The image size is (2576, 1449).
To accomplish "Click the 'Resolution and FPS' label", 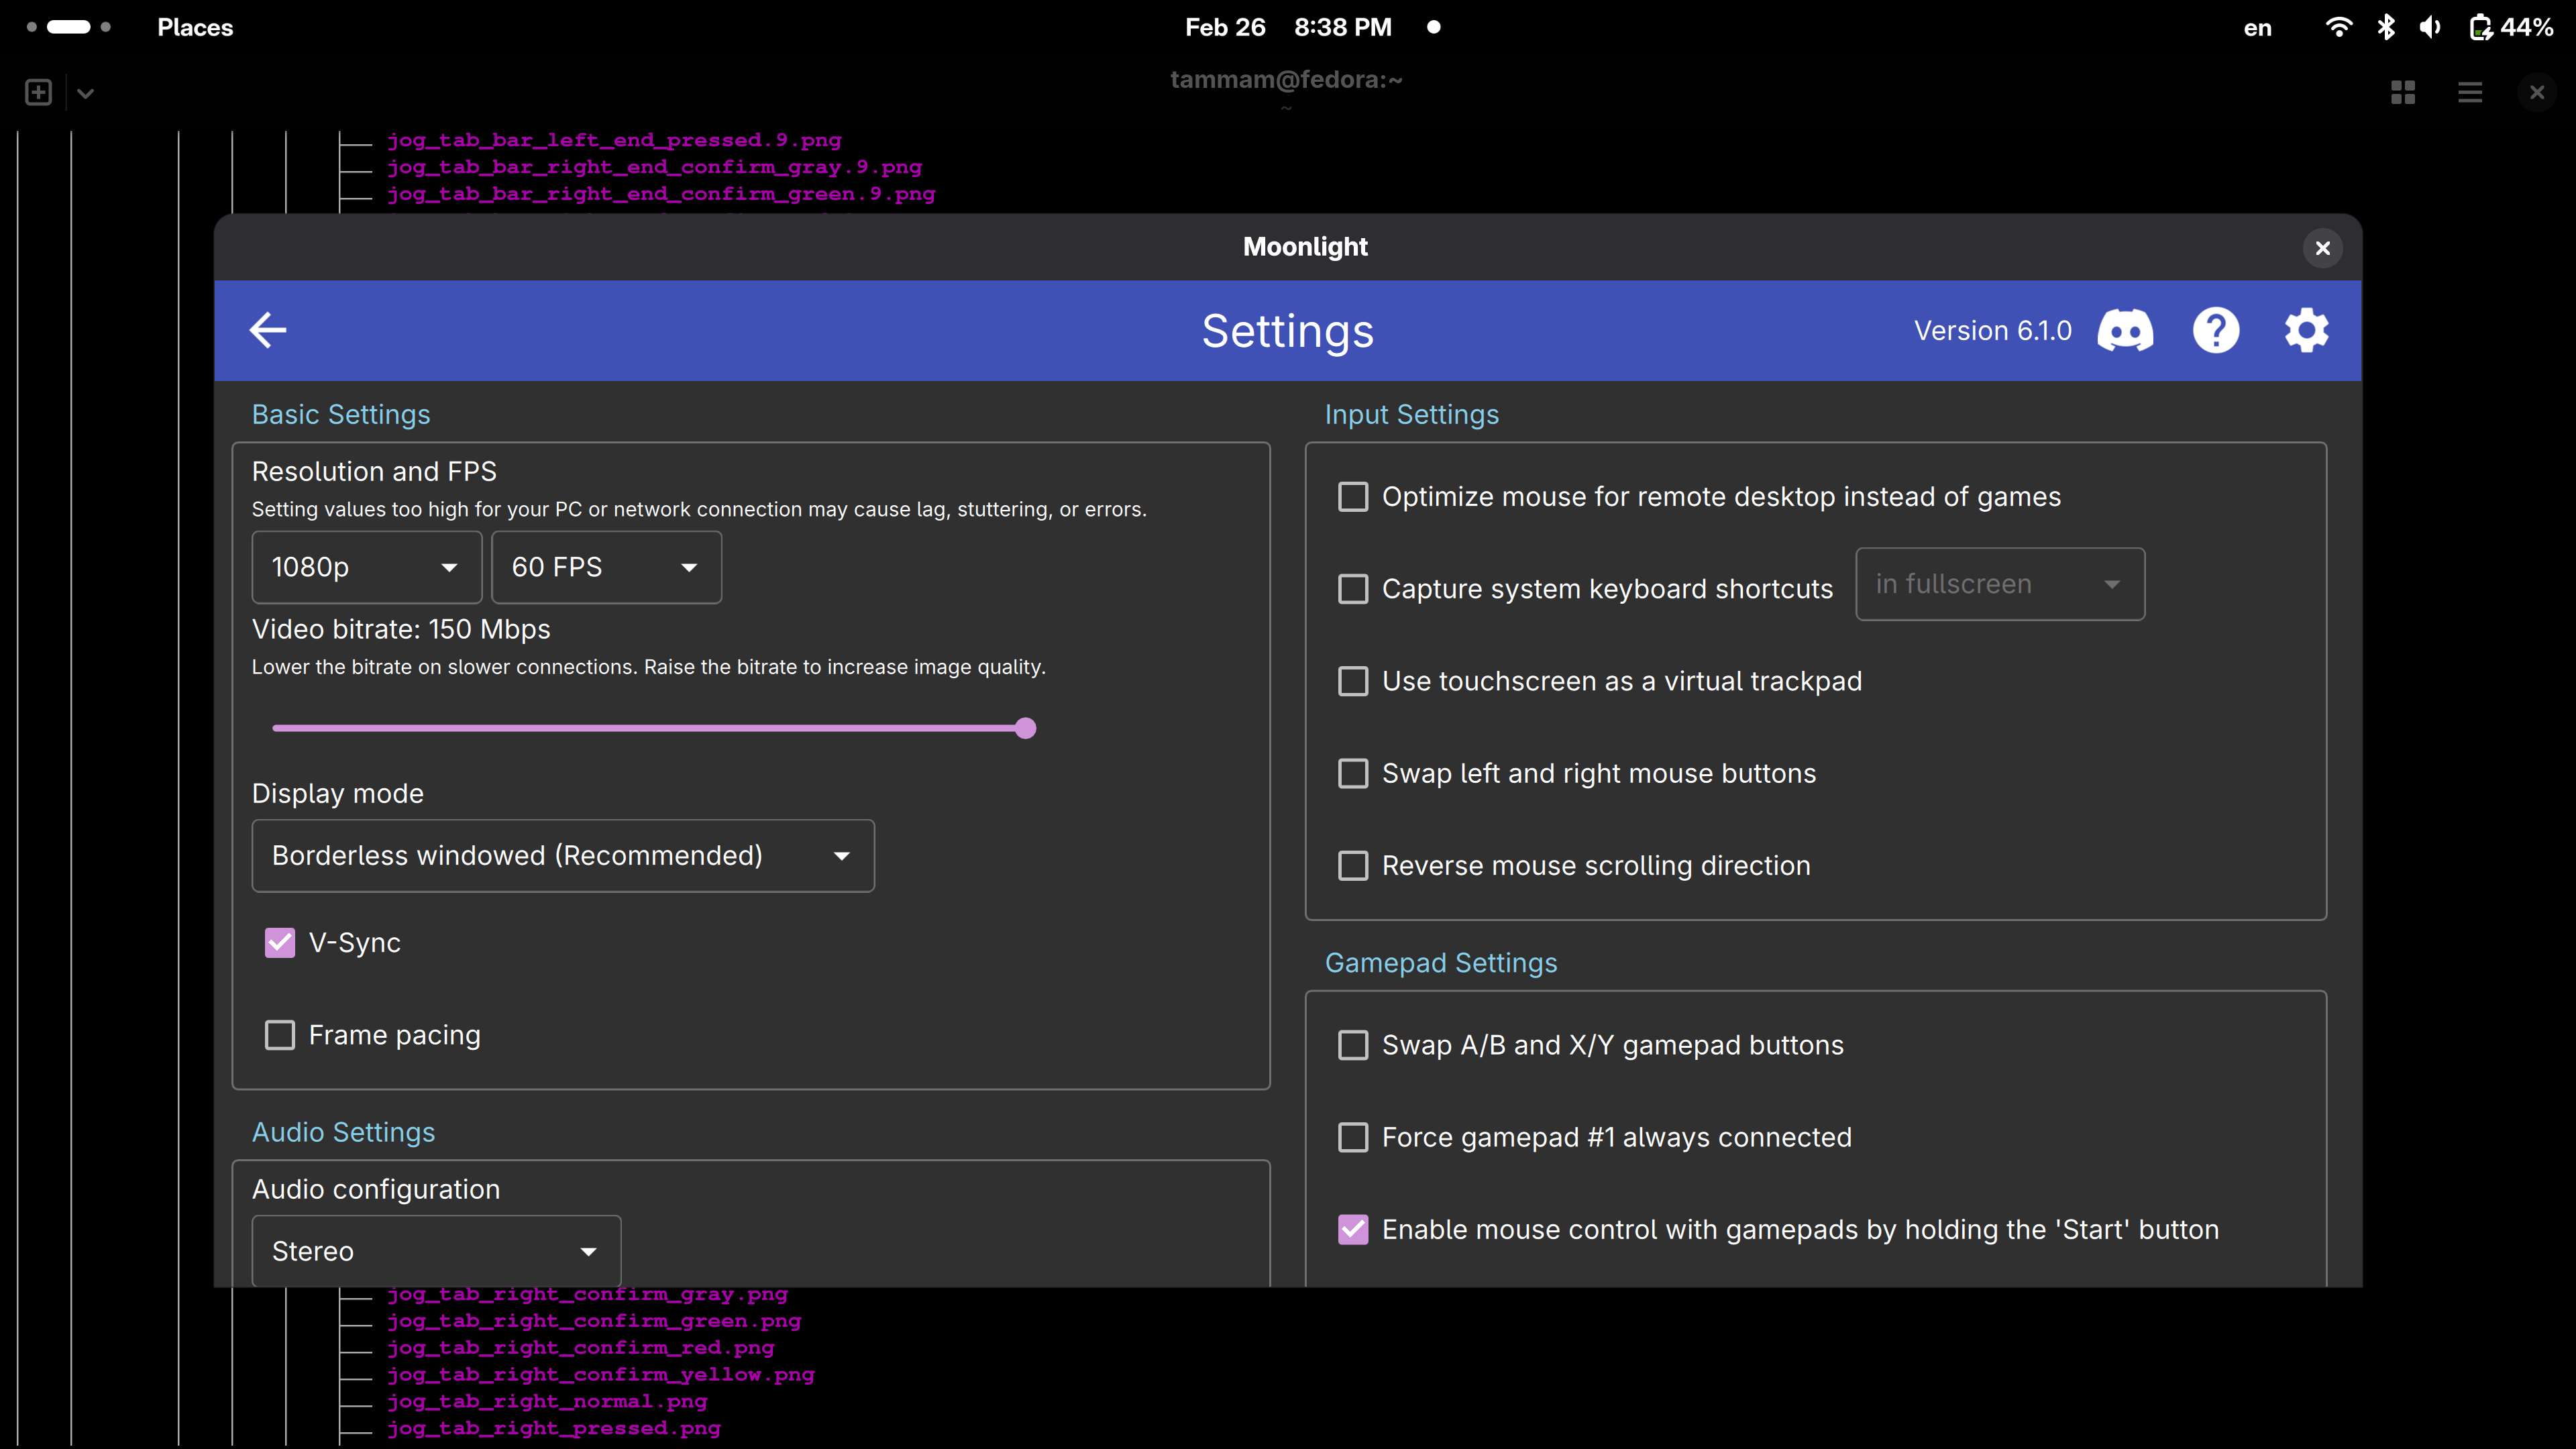I will [x=374, y=471].
